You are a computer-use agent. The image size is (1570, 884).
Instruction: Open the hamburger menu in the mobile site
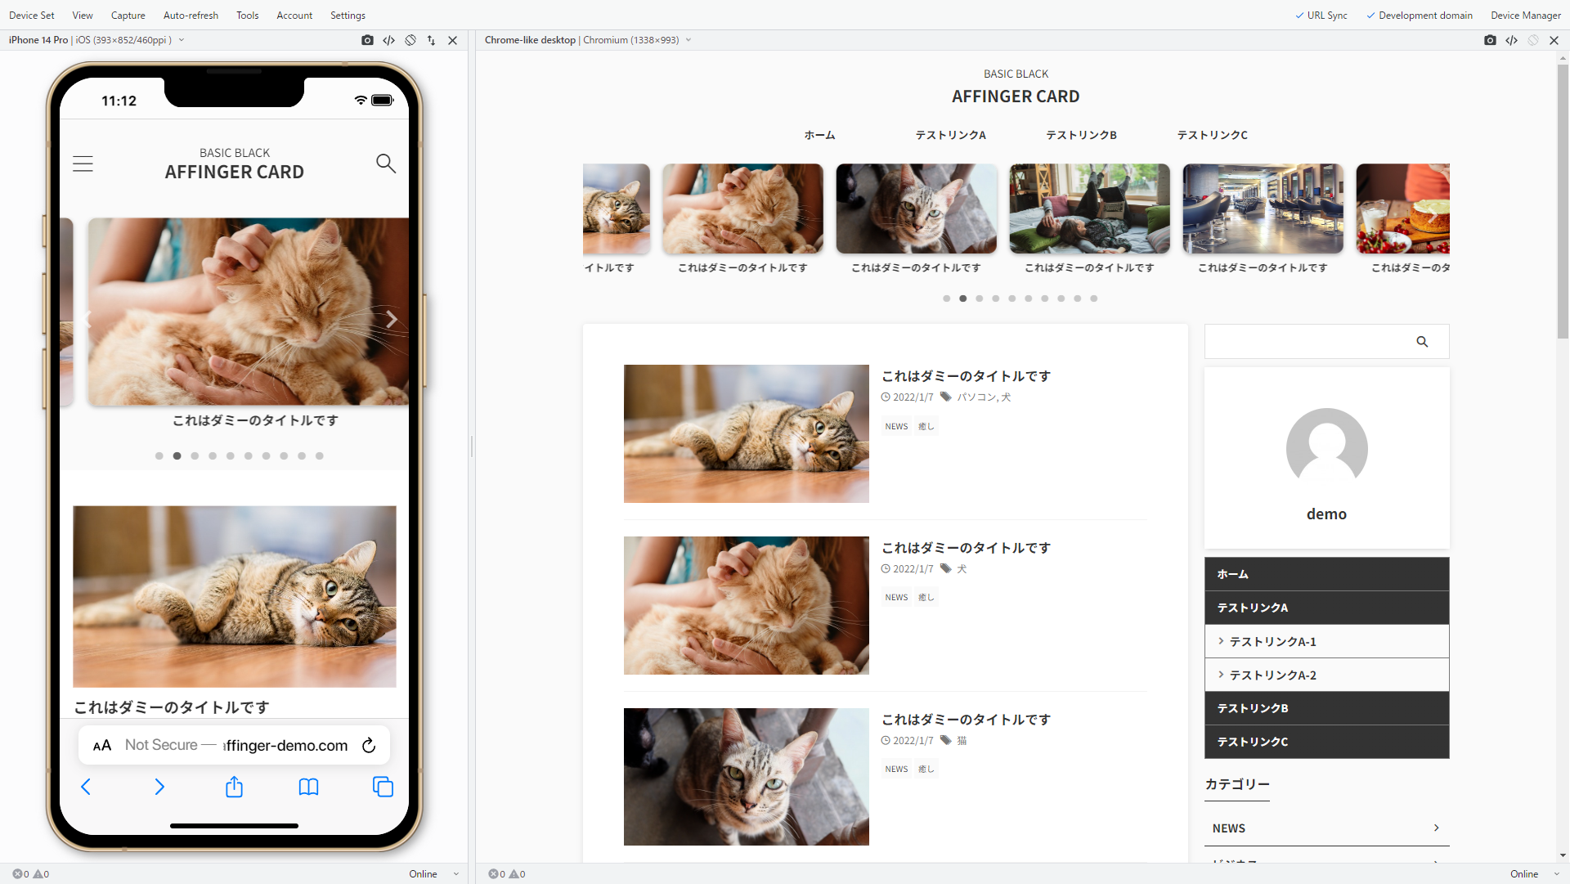coord(83,164)
